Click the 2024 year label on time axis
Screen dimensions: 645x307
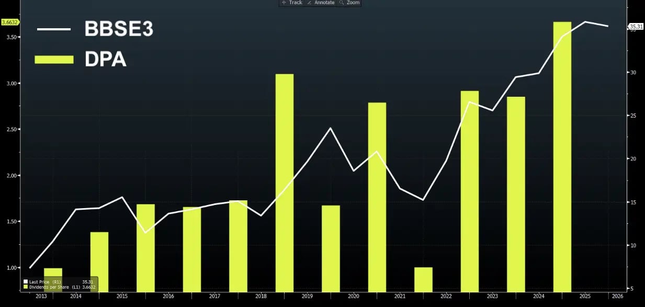tap(539, 297)
